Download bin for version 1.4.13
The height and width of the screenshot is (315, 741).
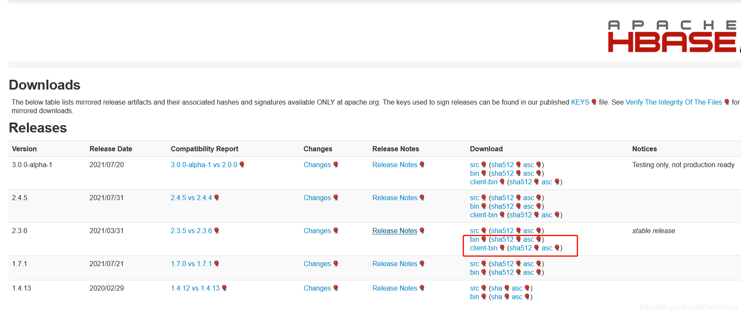(474, 297)
